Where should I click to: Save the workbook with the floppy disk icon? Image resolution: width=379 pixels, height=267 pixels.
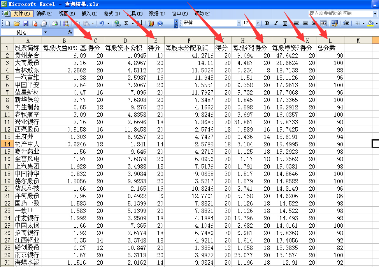click(26, 23)
